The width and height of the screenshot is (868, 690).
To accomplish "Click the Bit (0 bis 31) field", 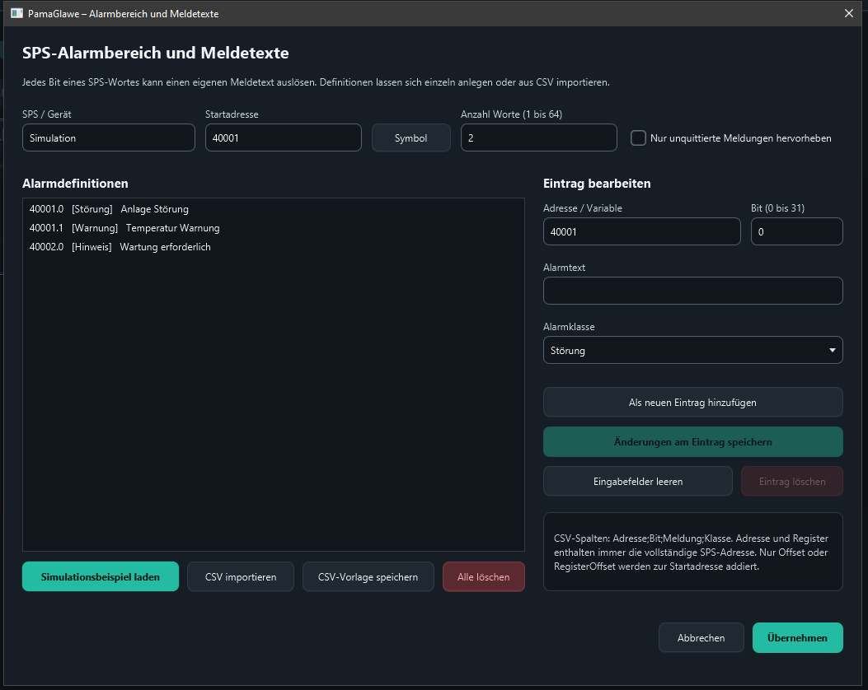I will pyautogui.click(x=796, y=231).
